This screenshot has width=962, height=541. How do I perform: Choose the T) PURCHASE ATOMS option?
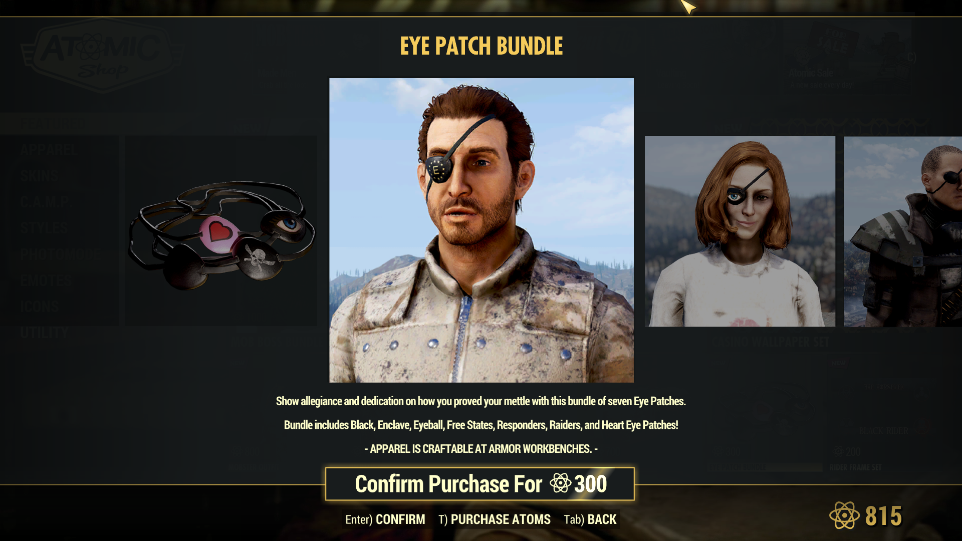495,519
